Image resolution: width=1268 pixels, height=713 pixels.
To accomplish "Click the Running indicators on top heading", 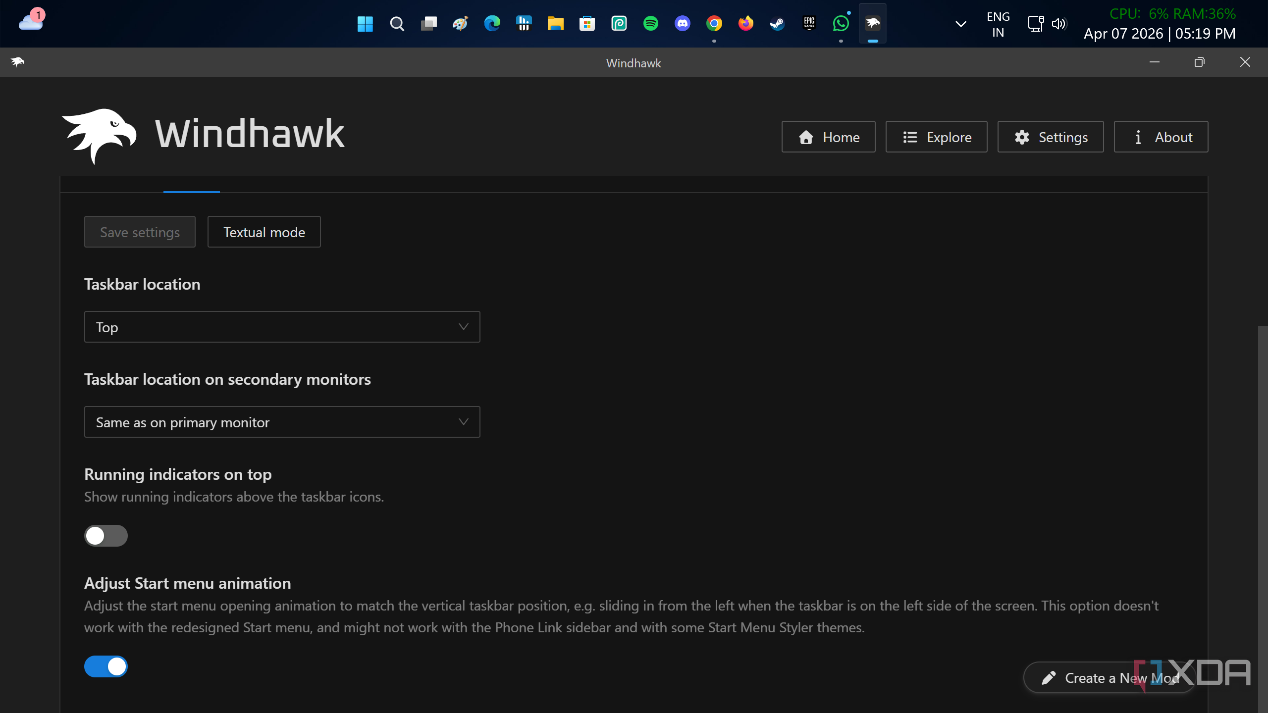I will tap(178, 474).
